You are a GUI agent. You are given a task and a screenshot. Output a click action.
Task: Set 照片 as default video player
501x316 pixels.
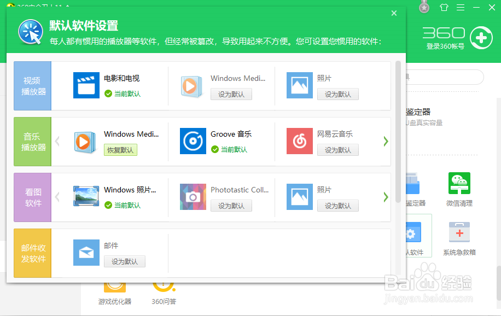tap(337, 94)
